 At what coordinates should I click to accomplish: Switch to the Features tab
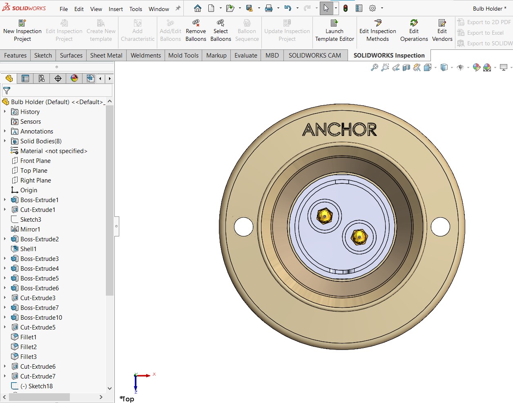(x=15, y=56)
